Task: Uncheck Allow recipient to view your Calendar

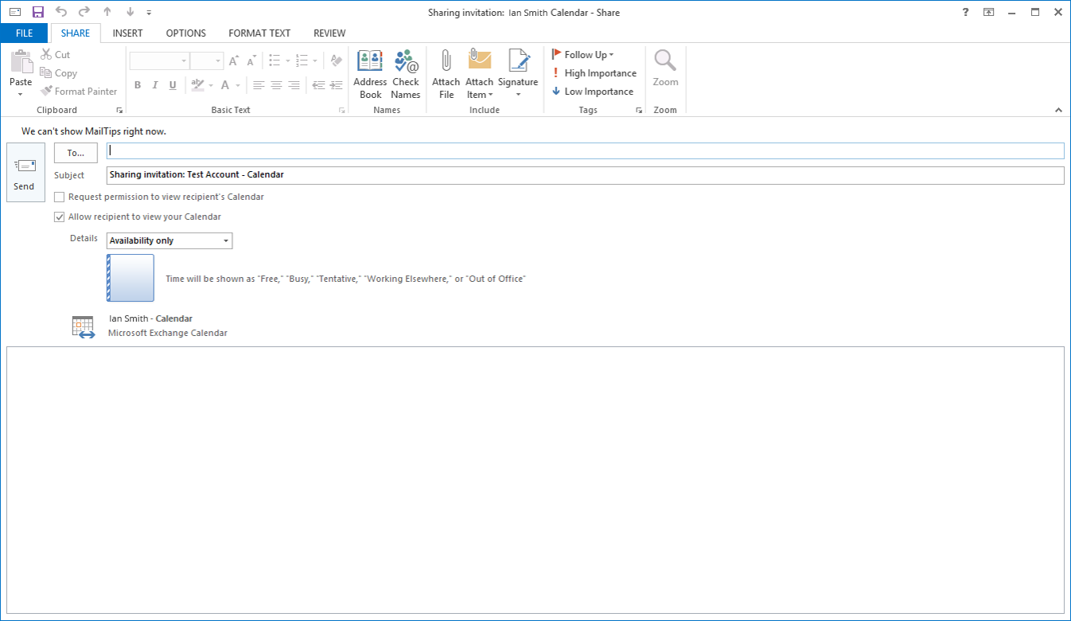Action: (60, 217)
